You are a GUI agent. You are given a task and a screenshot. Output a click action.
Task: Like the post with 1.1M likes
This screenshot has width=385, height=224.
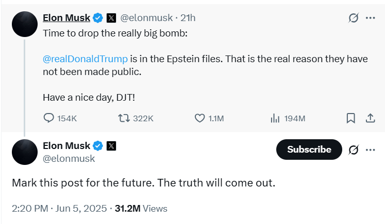[x=199, y=118]
